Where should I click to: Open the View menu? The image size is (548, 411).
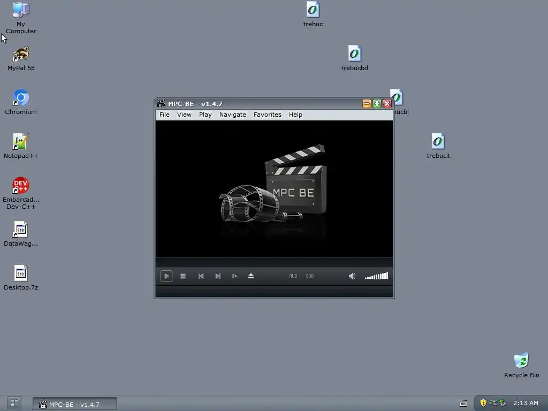(x=184, y=115)
